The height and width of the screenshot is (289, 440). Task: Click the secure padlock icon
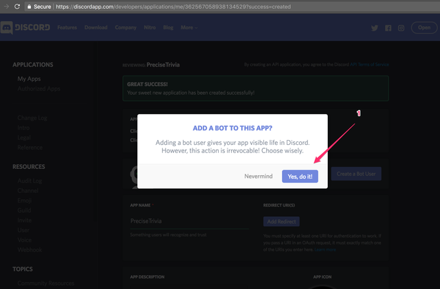[x=29, y=6]
